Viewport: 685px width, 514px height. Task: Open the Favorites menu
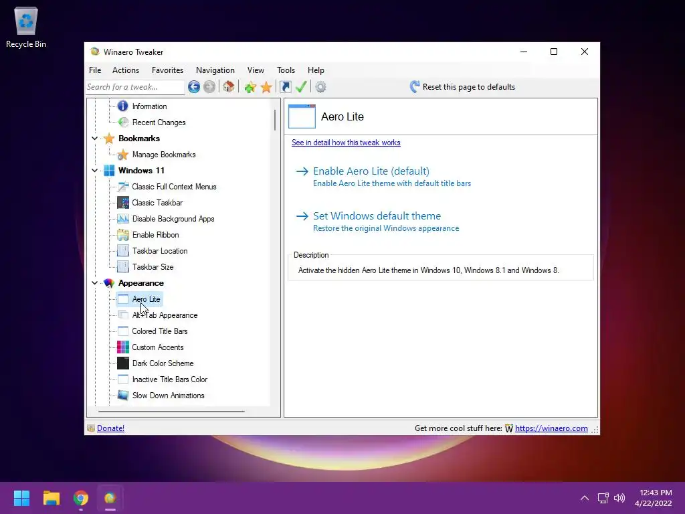167,70
